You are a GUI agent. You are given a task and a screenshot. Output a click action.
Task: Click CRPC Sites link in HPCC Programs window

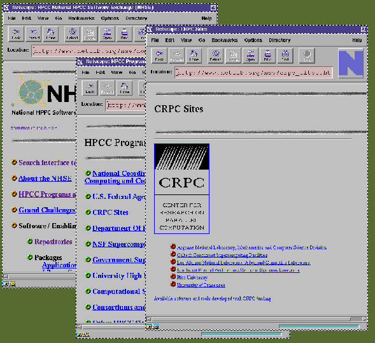point(110,212)
